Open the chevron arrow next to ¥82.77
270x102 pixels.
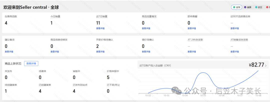point(266,66)
